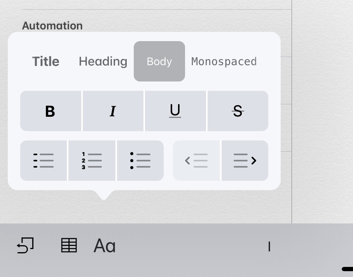This screenshot has height=277, width=353.
Task: Select the Title text style
Action: [46, 61]
